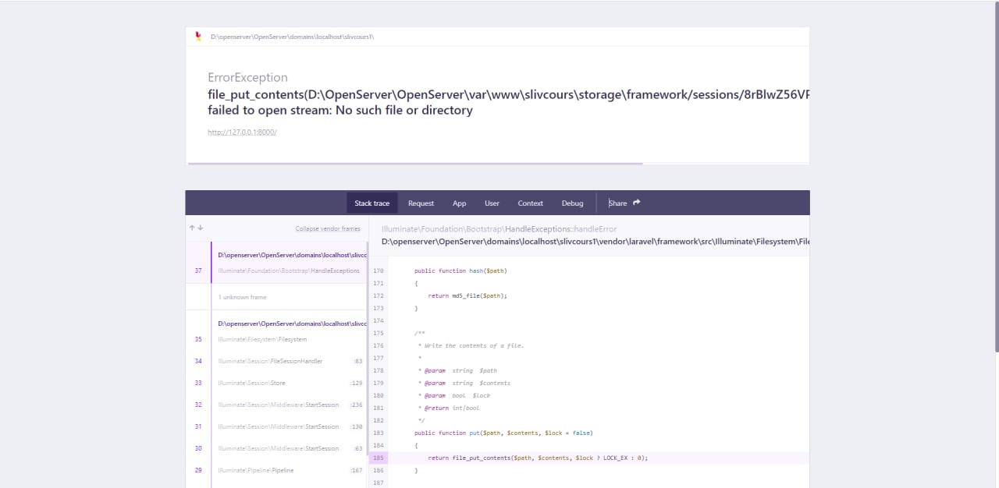Collapse vendor frames link
This screenshot has width=999, height=488.
pyautogui.click(x=328, y=228)
